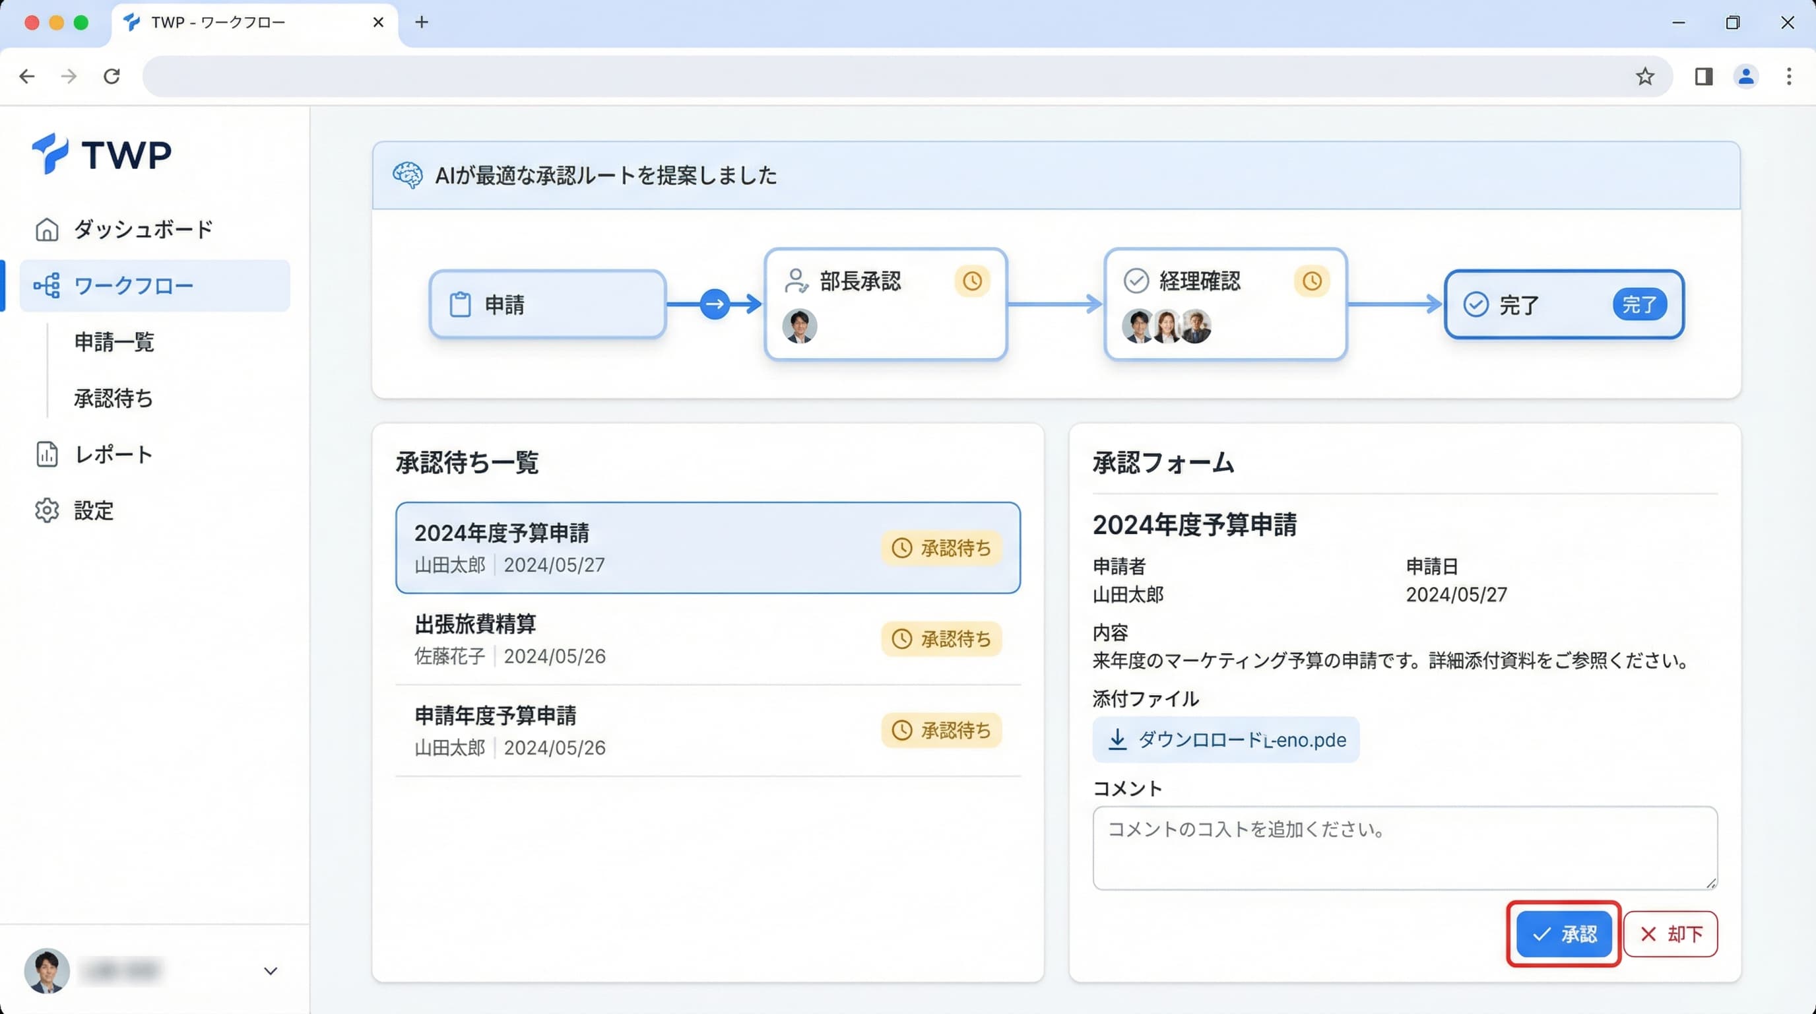The image size is (1816, 1014).
Task: Select 申請一覧 in the sidebar
Action: tap(114, 342)
